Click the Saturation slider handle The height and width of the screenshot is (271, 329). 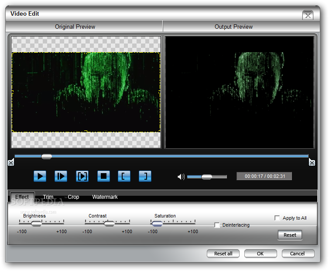tap(157, 224)
